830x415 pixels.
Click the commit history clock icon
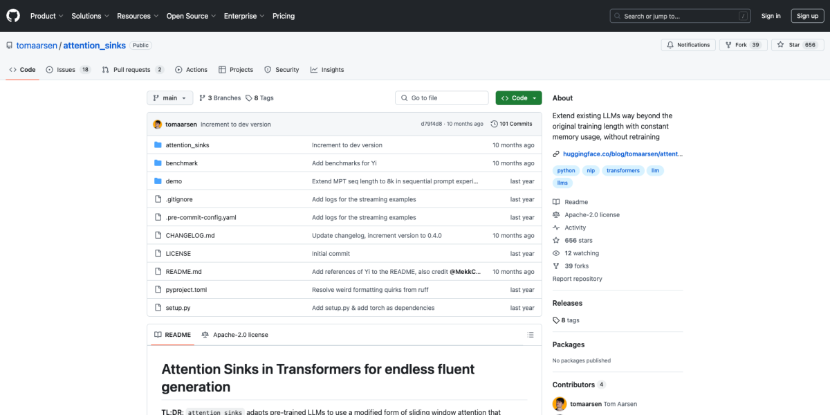[x=494, y=124]
